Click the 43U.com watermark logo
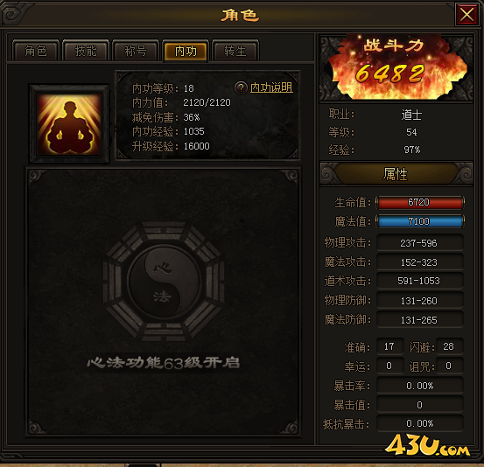 [x=428, y=445]
